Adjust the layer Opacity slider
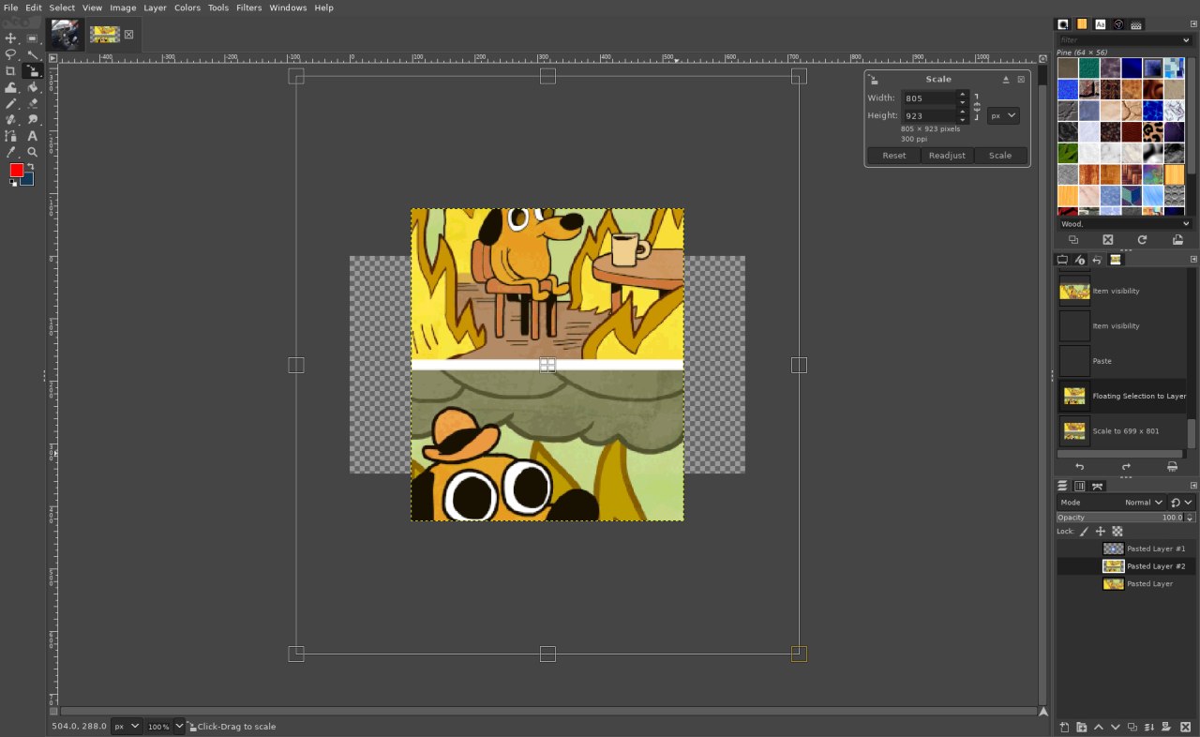This screenshot has height=737, width=1200. [x=1120, y=518]
